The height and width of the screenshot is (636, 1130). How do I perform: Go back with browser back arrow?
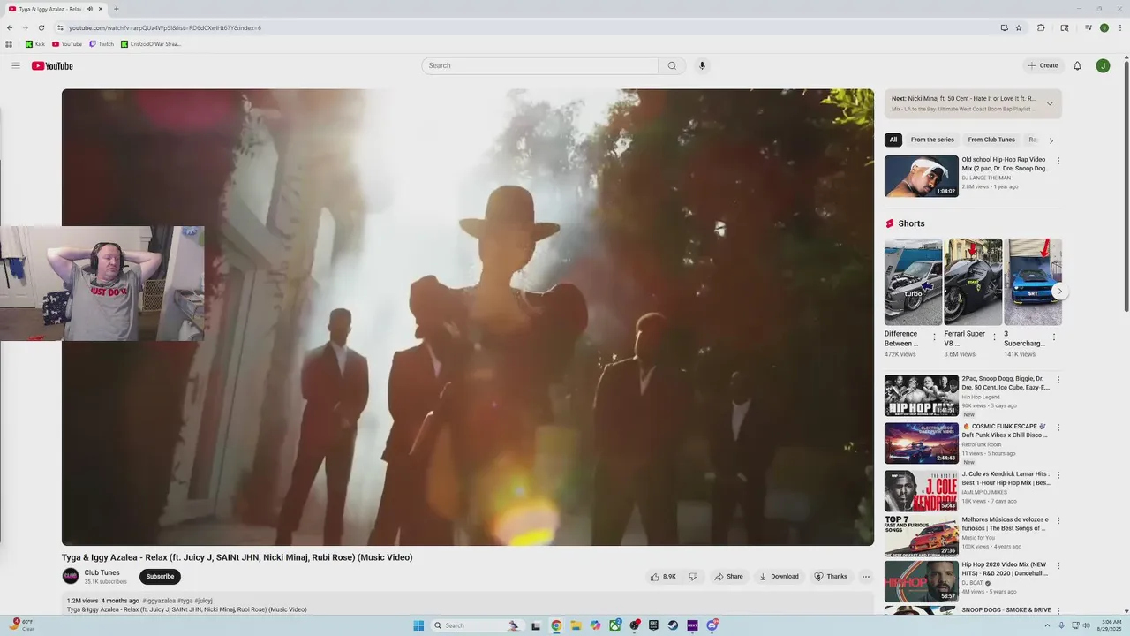pyautogui.click(x=10, y=27)
